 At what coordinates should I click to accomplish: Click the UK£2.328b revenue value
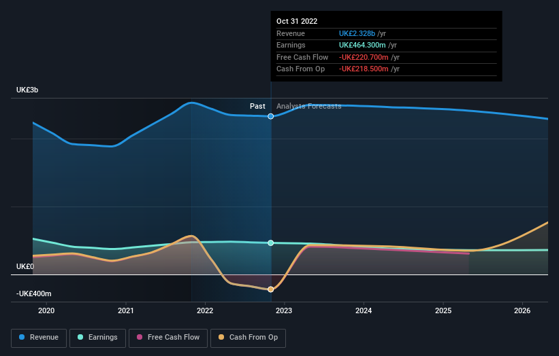[x=357, y=33]
